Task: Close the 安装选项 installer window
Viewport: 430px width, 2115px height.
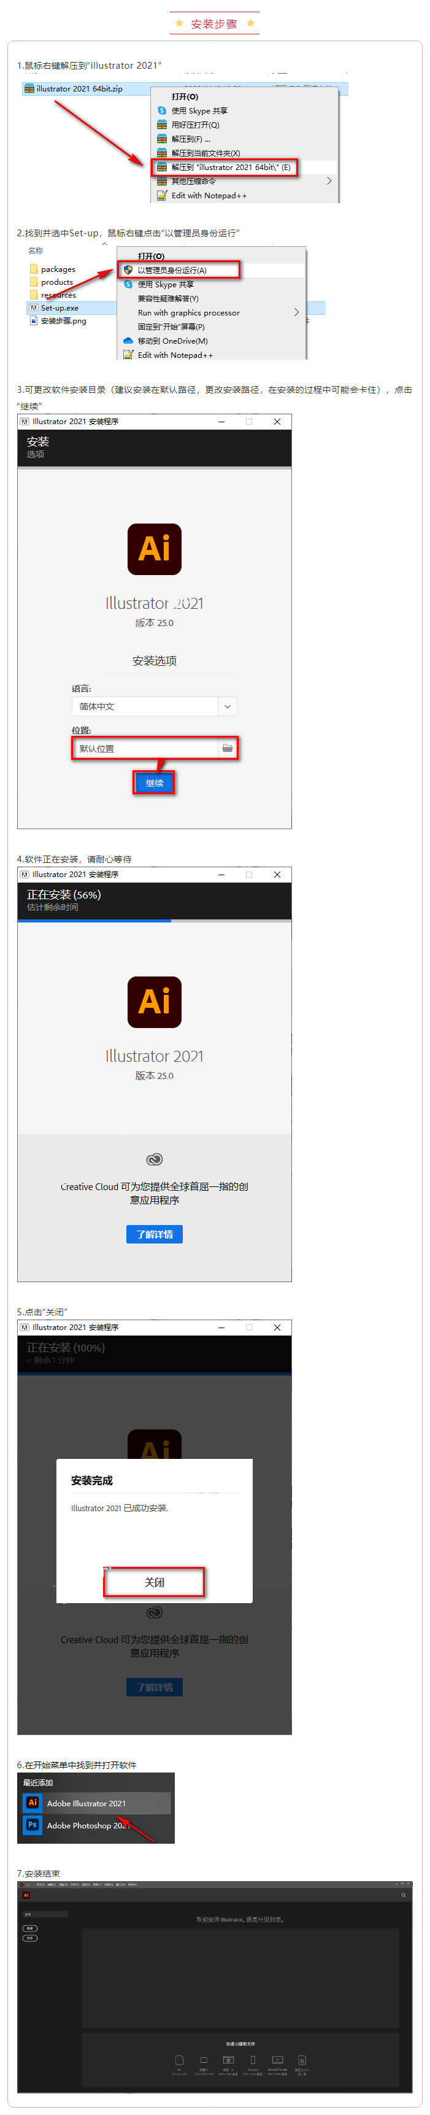Action: (x=277, y=421)
